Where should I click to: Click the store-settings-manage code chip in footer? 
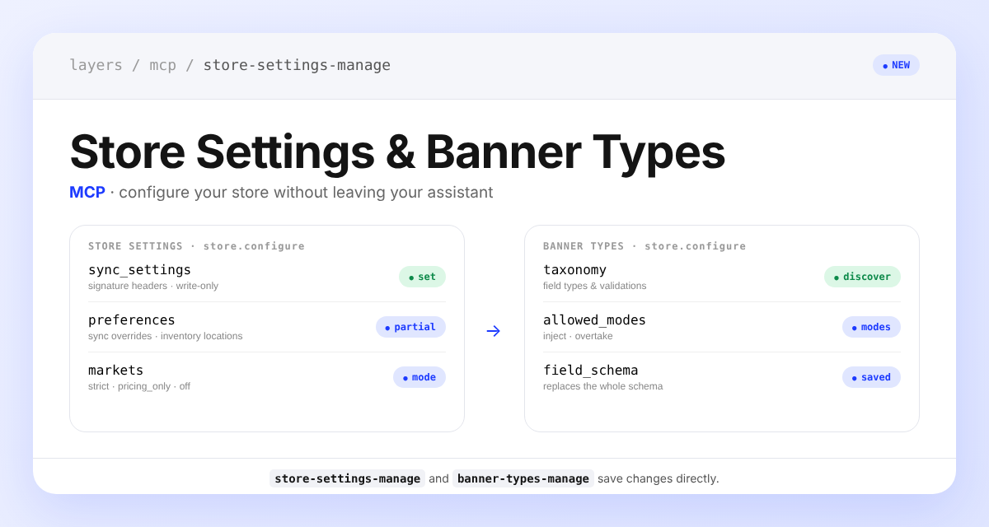pyautogui.click(x=347, y=478)
